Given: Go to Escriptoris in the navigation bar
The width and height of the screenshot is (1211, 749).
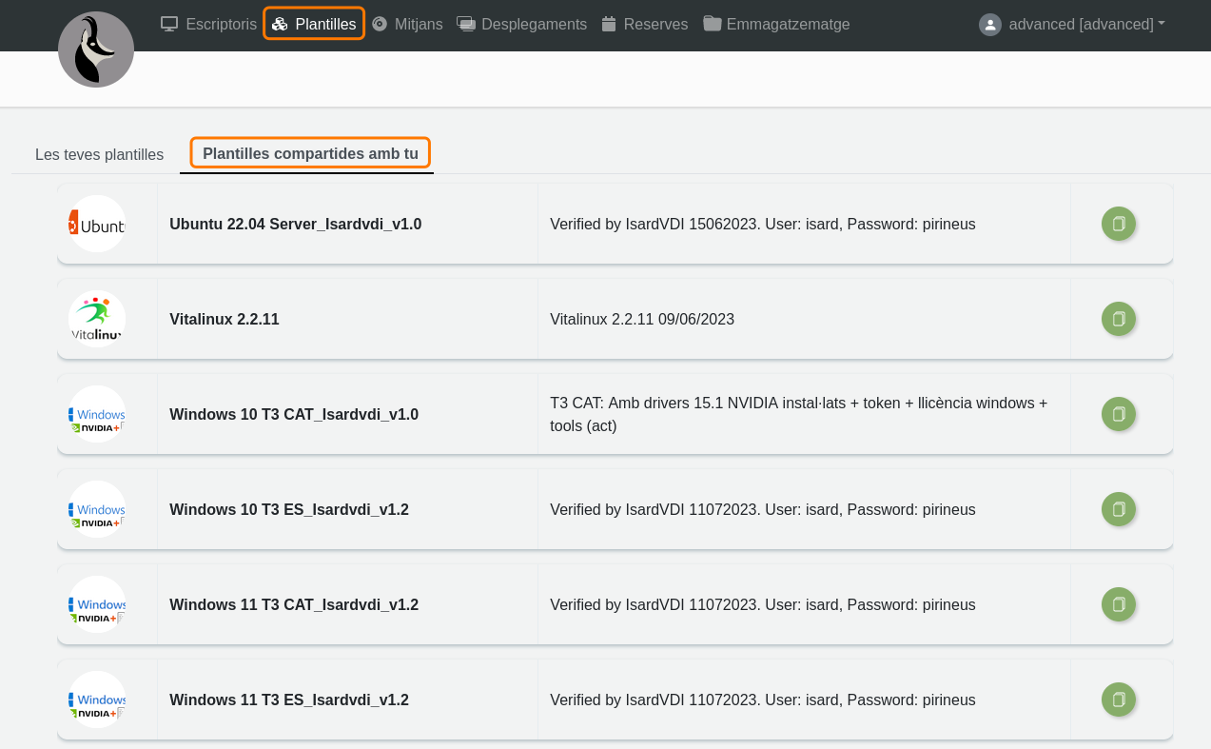Looking at the screenshot, I should click(209, 24).
